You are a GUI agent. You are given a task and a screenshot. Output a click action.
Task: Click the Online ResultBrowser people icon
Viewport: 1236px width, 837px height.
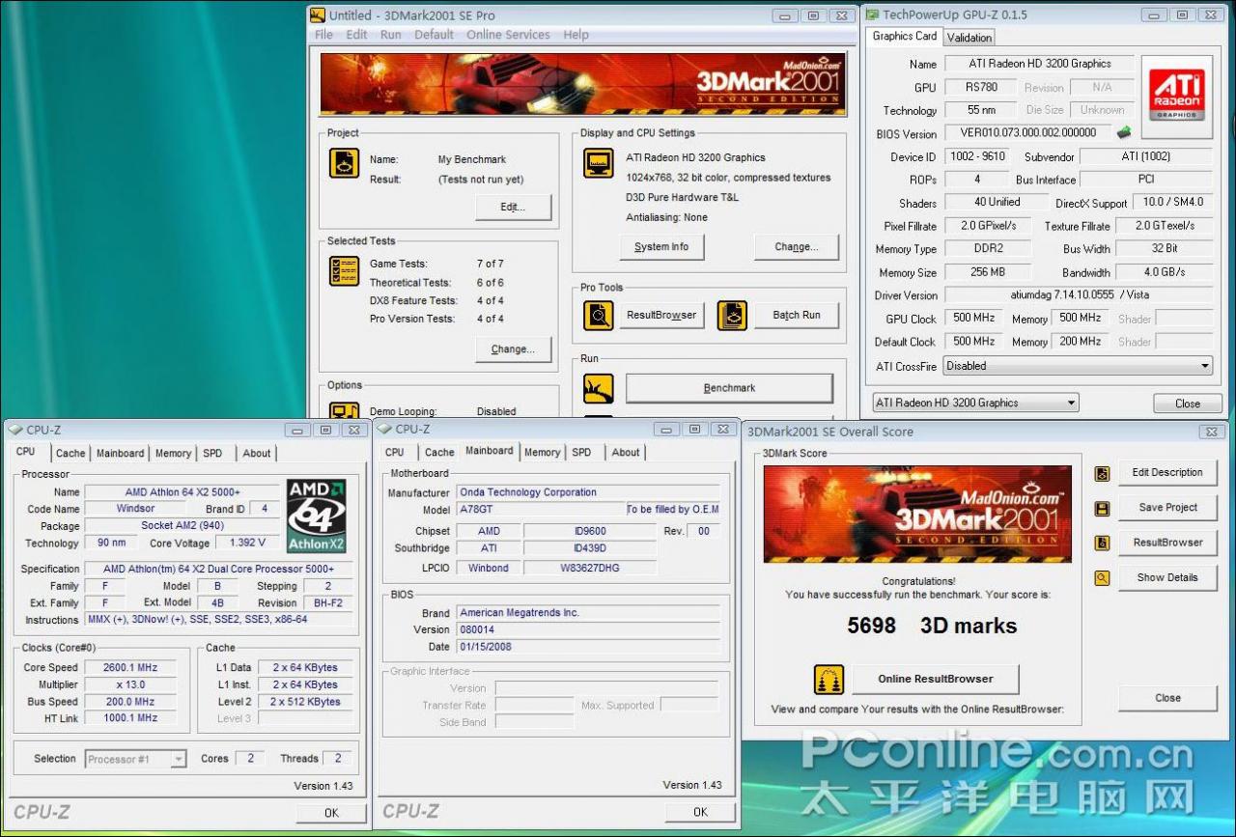[829, 680]
